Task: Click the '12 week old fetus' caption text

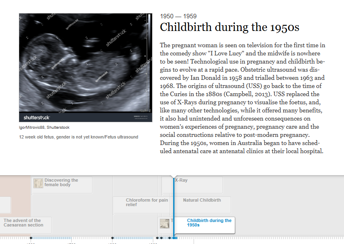Action: 78,137
